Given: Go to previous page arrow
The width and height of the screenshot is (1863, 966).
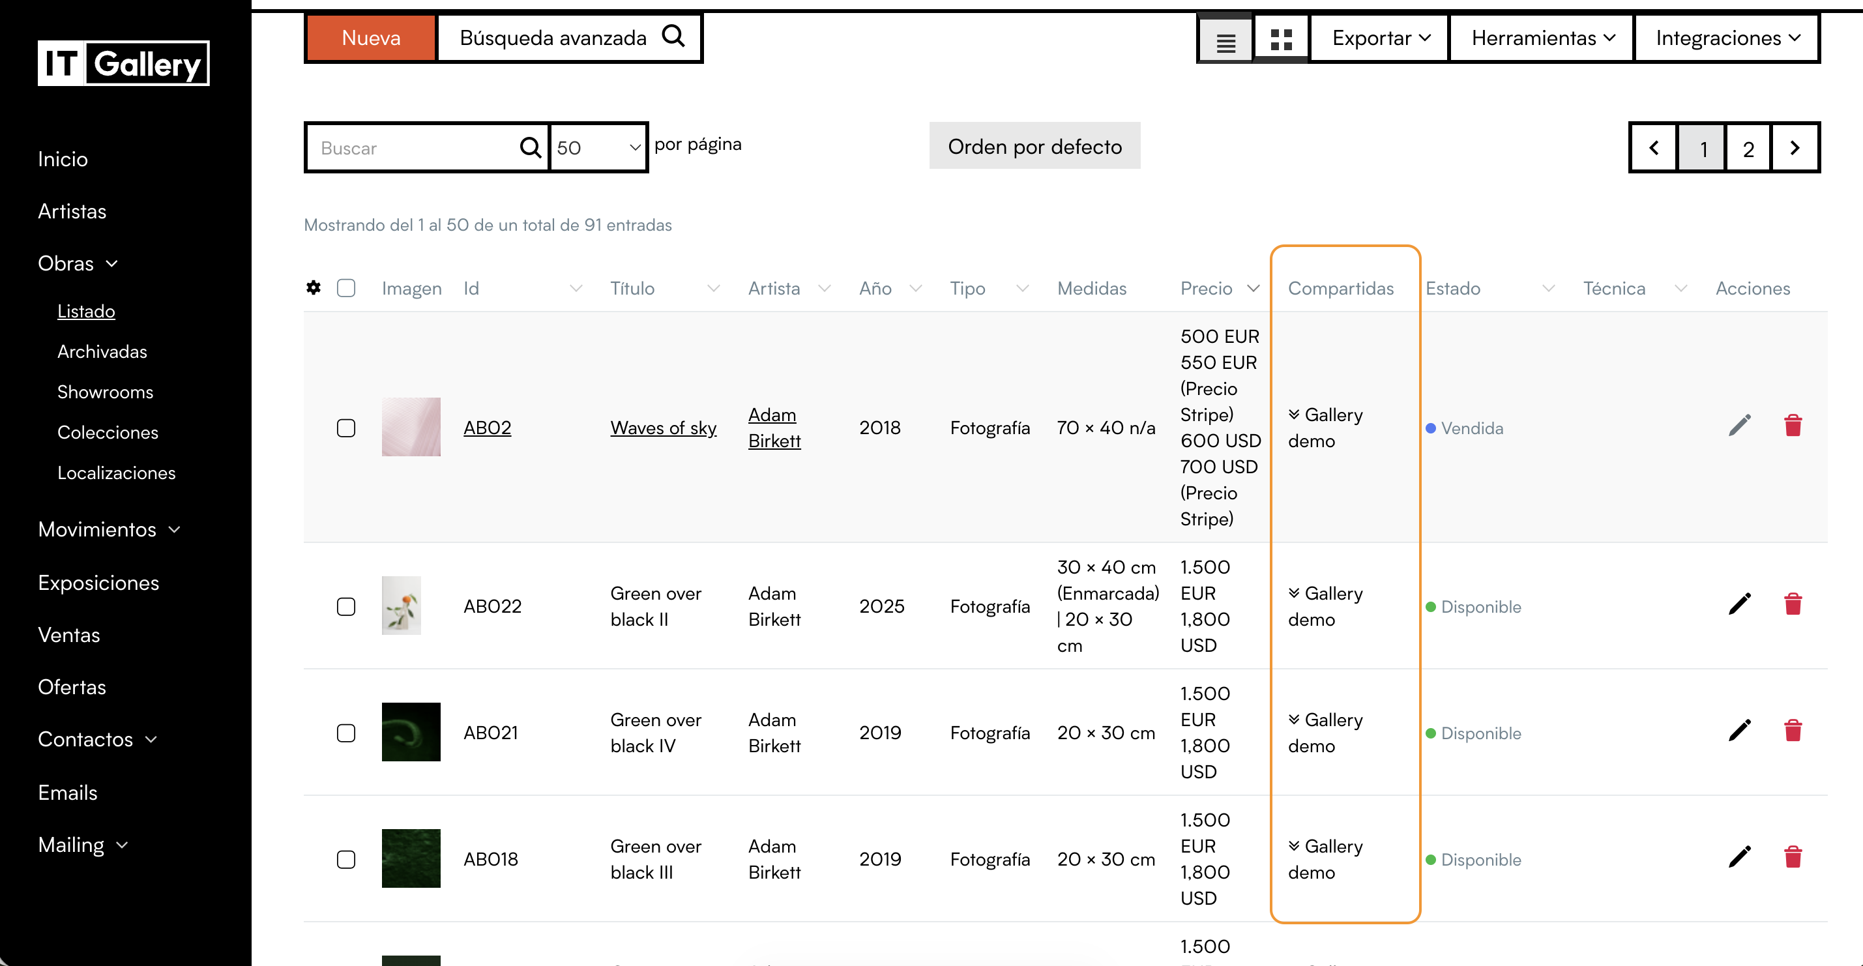Looking at the screenshot, I should (x=1654, y=148).
